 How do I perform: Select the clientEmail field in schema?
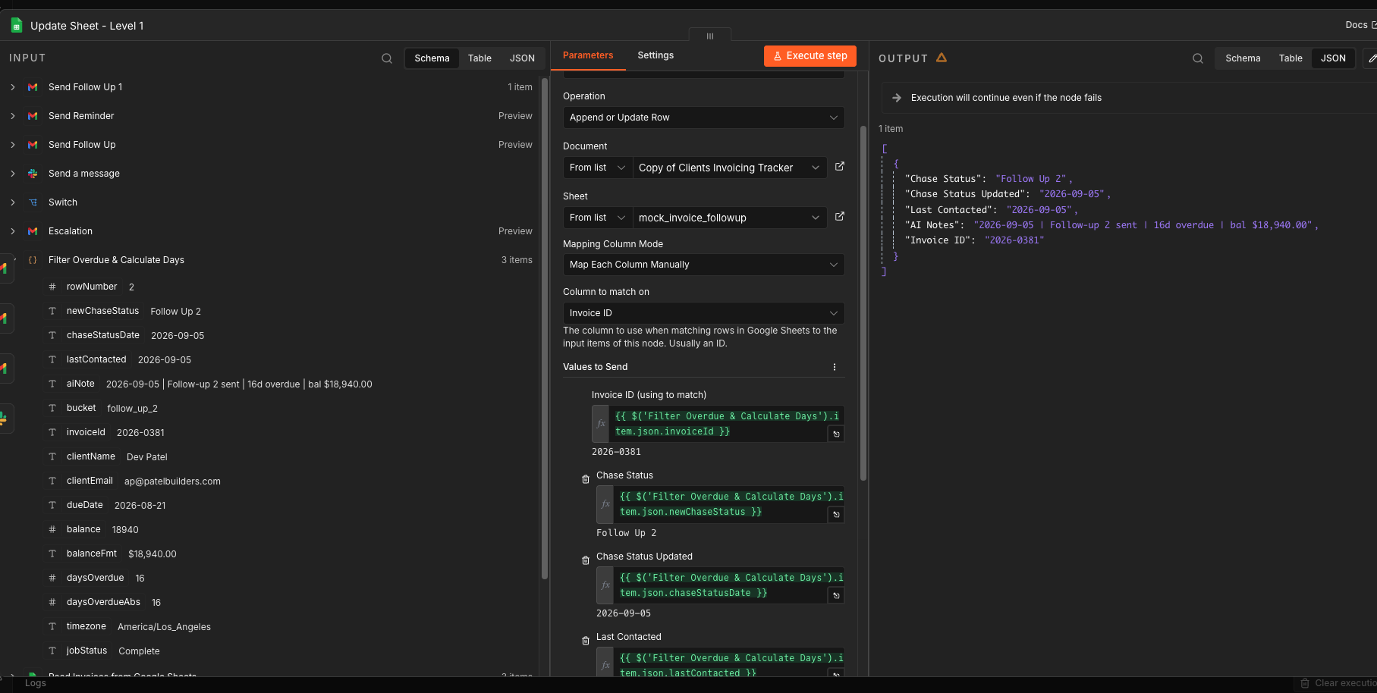[90, 481]
